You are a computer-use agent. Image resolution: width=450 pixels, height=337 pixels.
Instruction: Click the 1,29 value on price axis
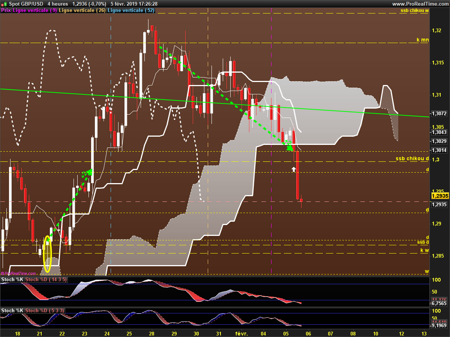coord(436,224)
